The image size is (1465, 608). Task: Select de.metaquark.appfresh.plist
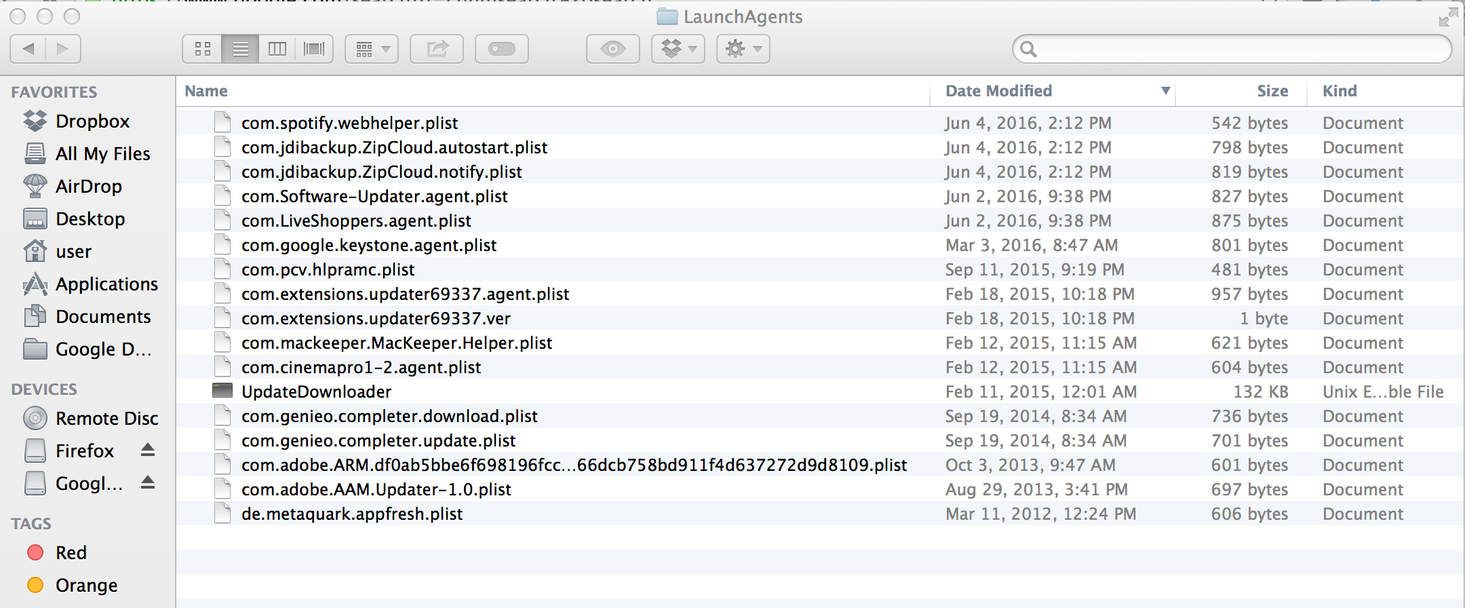coord(352,514)
